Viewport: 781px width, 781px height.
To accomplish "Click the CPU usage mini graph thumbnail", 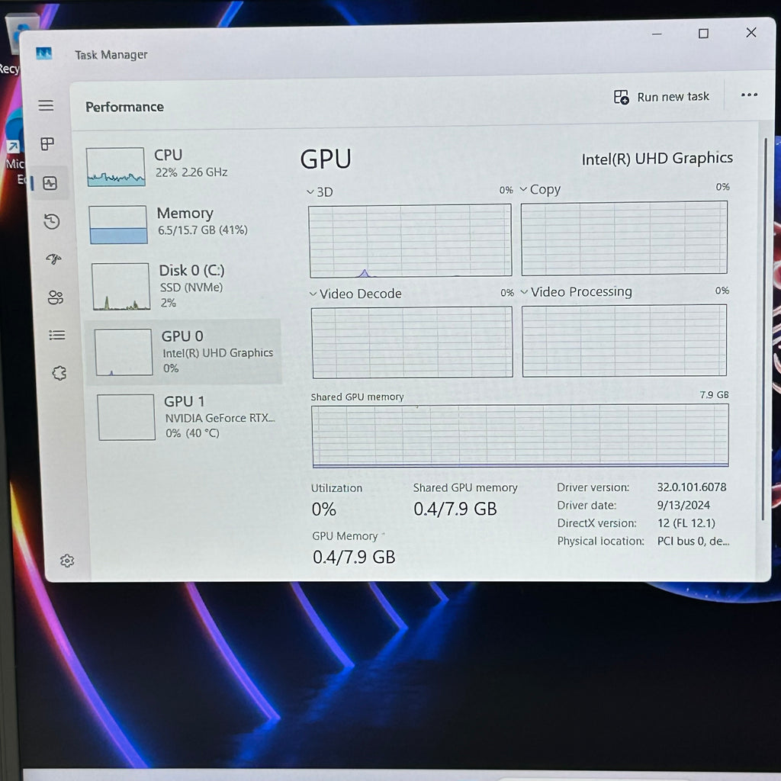I will click(116, 167).
